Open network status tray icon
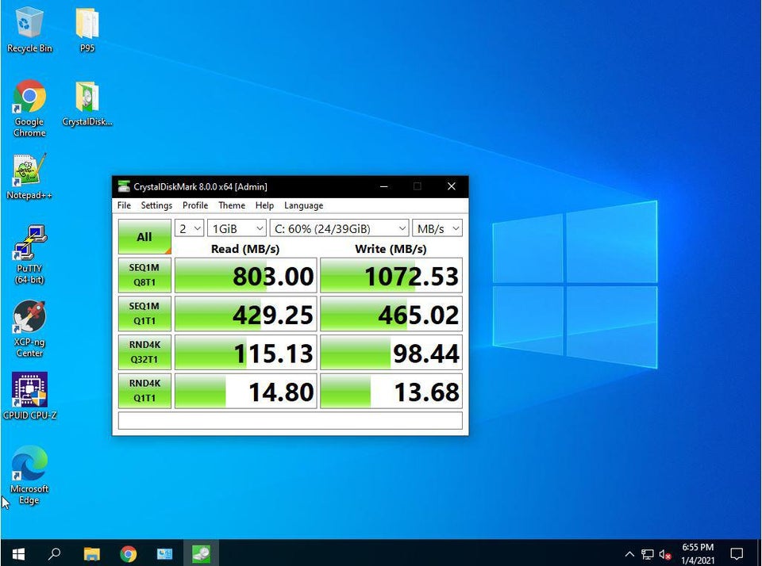 click(x=648, y=554)
